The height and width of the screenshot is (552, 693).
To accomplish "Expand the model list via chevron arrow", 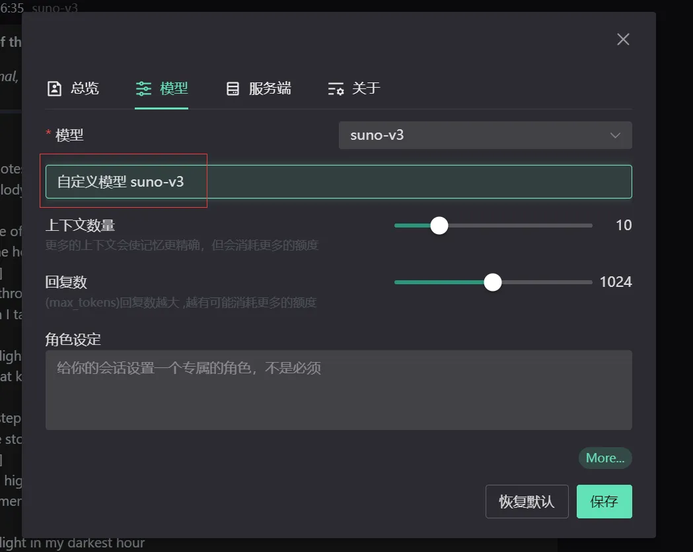I will (x=615, y=135).
